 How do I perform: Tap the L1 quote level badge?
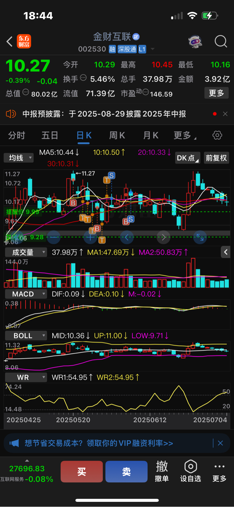pyautogui.click(x=142, y=49)
